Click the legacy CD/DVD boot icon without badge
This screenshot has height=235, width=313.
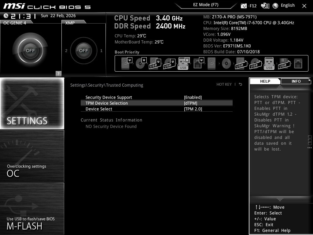pos(226,63)
